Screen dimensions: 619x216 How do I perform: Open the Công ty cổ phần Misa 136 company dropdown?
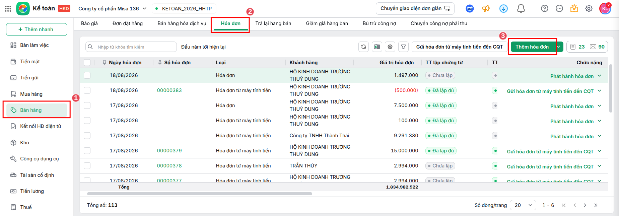(x=113, y=8)
